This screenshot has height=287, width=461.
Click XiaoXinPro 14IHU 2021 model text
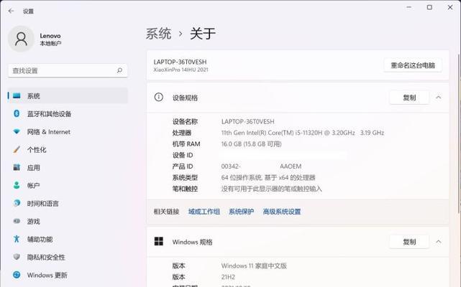click(x=181, y=70)
